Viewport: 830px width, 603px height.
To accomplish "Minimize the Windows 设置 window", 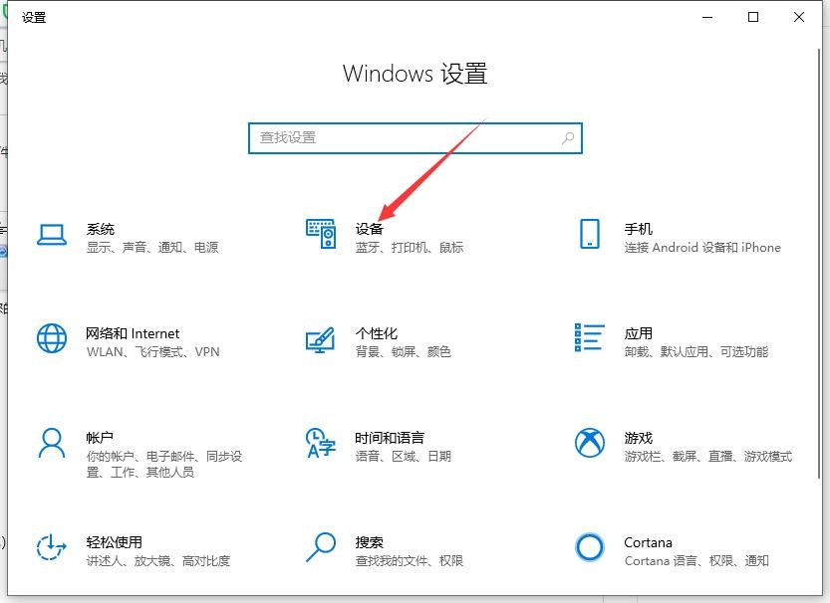I will (x=707, y=17).
